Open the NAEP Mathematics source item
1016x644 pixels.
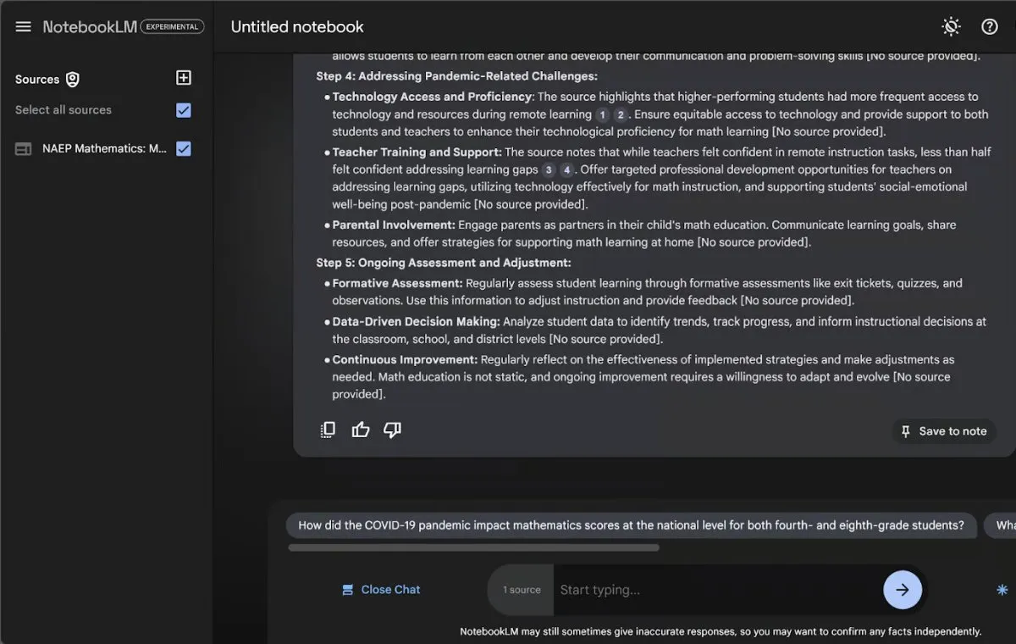point(103,149)
